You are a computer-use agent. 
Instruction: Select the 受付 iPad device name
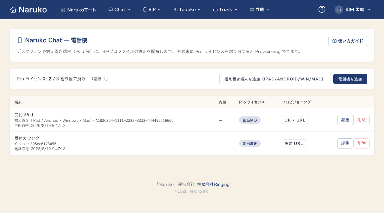[24, 115]
